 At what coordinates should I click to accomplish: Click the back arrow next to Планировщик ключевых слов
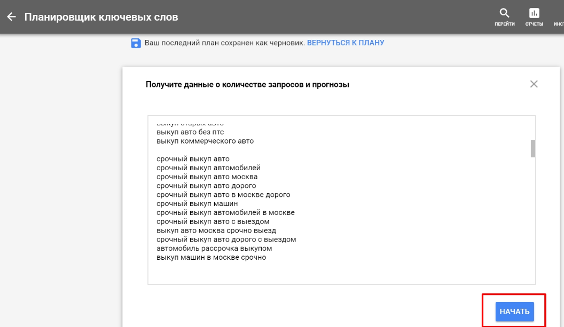(12, 17)
